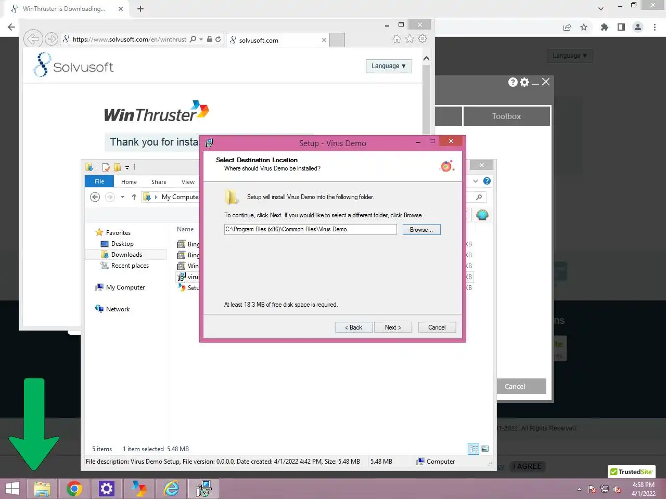Select the Setup WinThruster file icon in list
Viewport: 666px width, 499px height.
182,287
